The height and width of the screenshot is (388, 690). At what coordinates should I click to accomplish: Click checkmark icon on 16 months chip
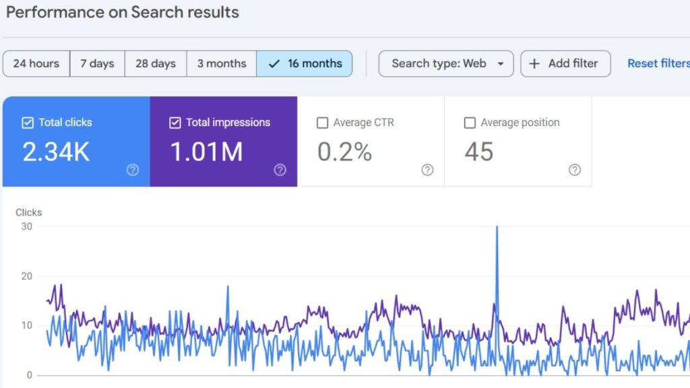274,64
